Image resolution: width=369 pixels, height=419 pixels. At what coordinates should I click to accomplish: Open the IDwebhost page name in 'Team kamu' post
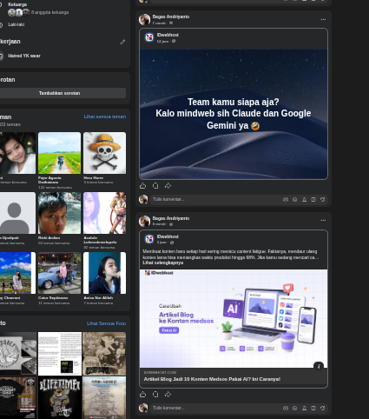coord(168,35)
